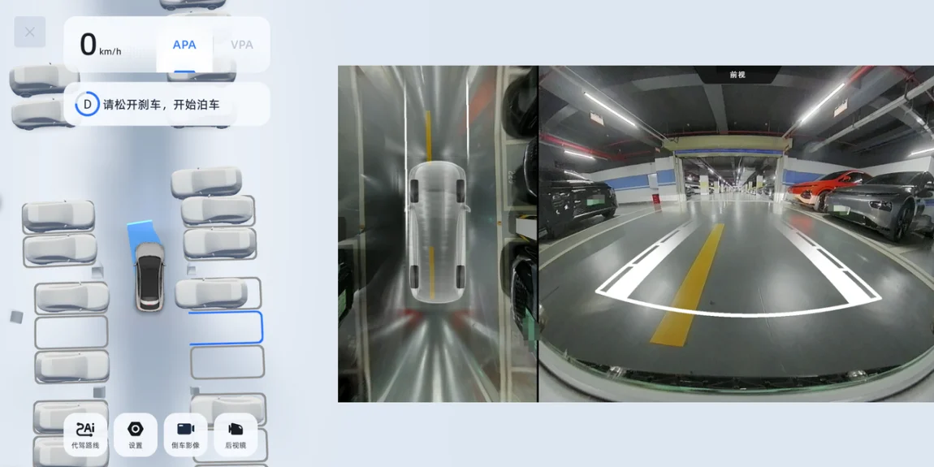Close the parking panel with X button

click(30, 32)
